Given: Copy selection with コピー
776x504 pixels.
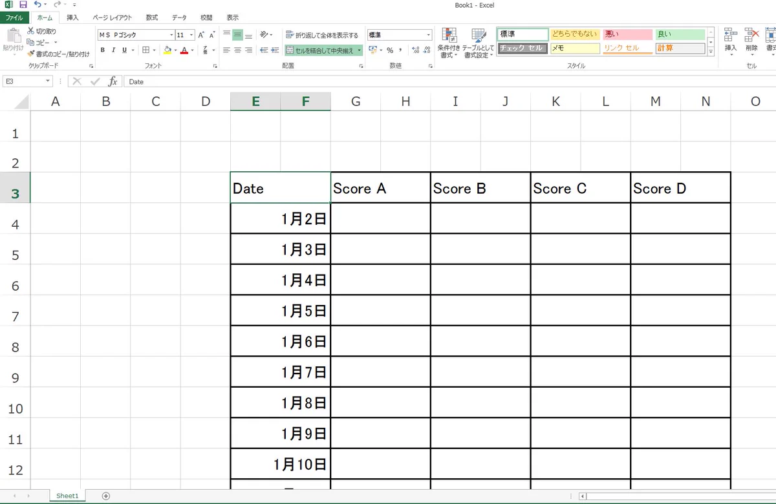Looking at the screenshot, I should [x=39, y=42].
